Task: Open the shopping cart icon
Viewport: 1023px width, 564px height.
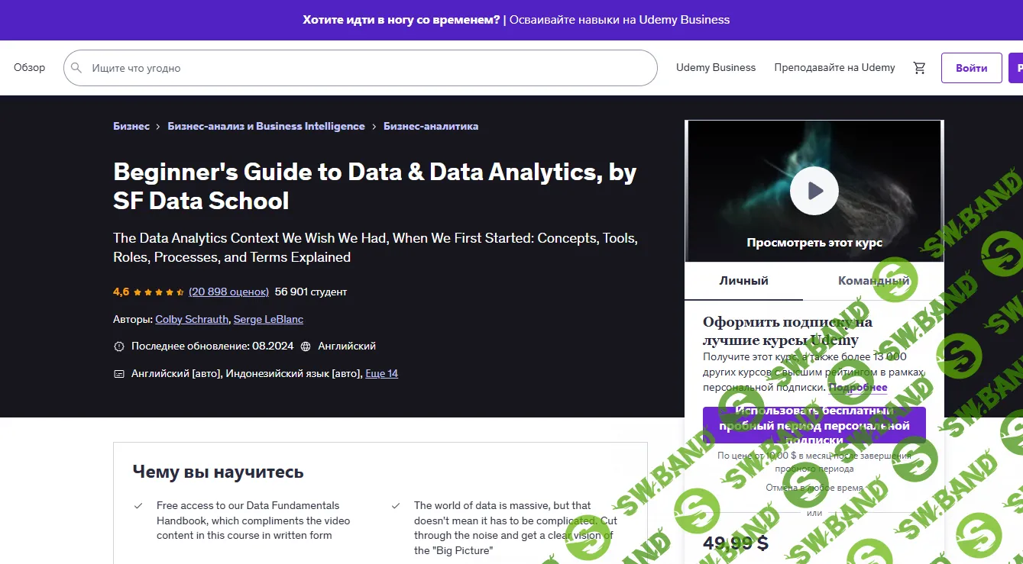Action: (919, 68)
